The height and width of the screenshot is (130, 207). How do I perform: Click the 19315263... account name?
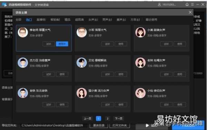(169, 4)
